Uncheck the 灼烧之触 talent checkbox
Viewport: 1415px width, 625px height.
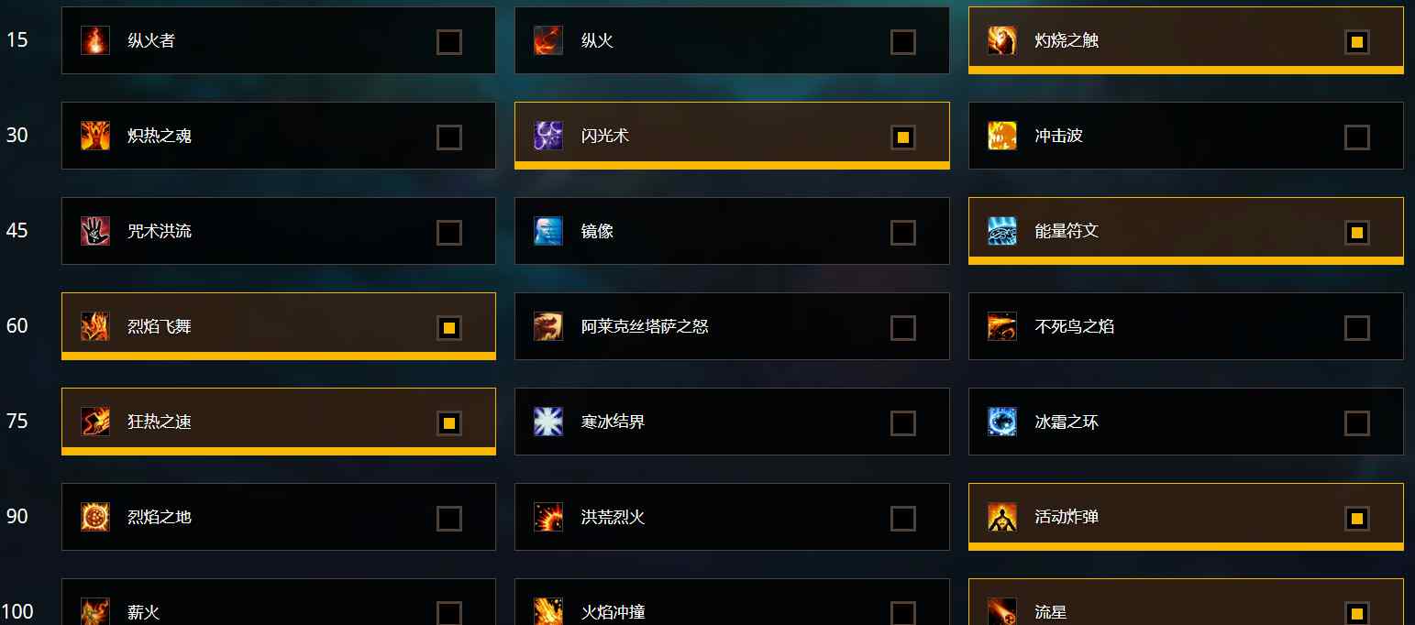pos(1357,42)
